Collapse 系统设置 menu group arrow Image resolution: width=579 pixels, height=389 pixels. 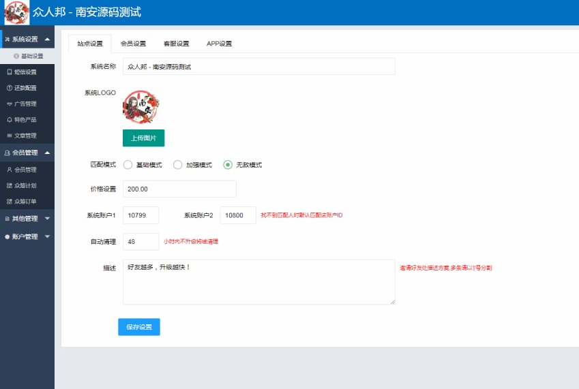(47, 39)
